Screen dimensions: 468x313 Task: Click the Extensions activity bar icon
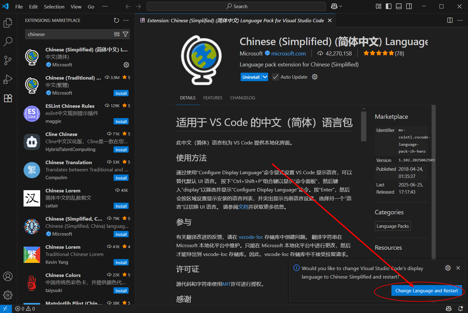pos(8,98)
